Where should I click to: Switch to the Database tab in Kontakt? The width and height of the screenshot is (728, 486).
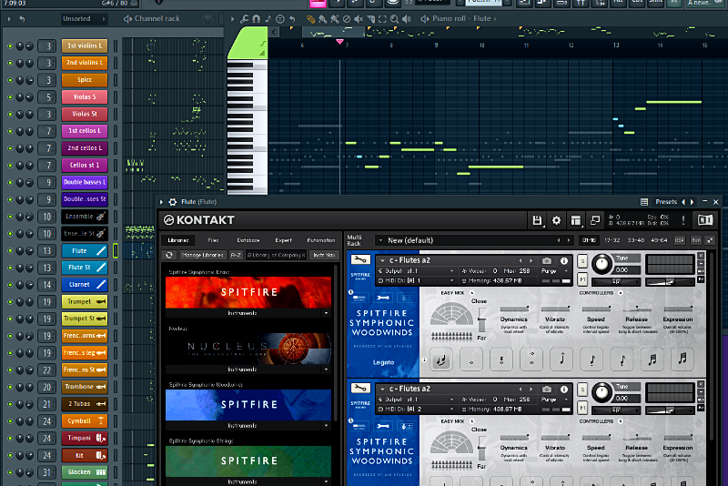(x=248, y=240)
